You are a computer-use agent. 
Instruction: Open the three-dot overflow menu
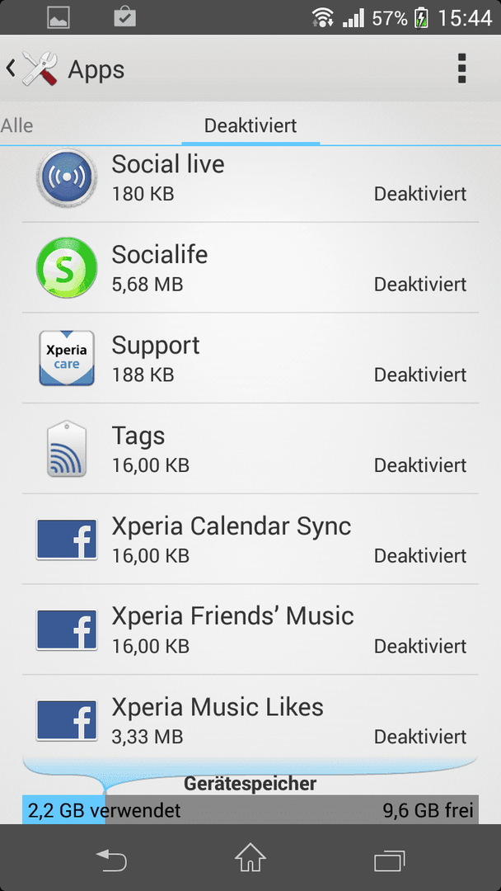461,68
